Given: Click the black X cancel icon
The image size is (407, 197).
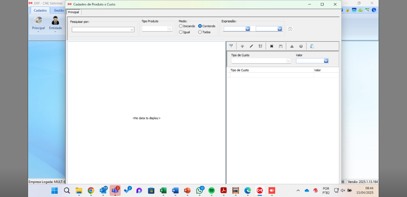Looking at the screenshot, I should (x=271, y=46).
